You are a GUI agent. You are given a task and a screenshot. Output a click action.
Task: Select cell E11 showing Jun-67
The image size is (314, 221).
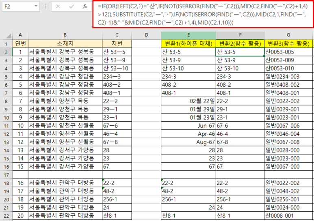click(x=188, y=126)
